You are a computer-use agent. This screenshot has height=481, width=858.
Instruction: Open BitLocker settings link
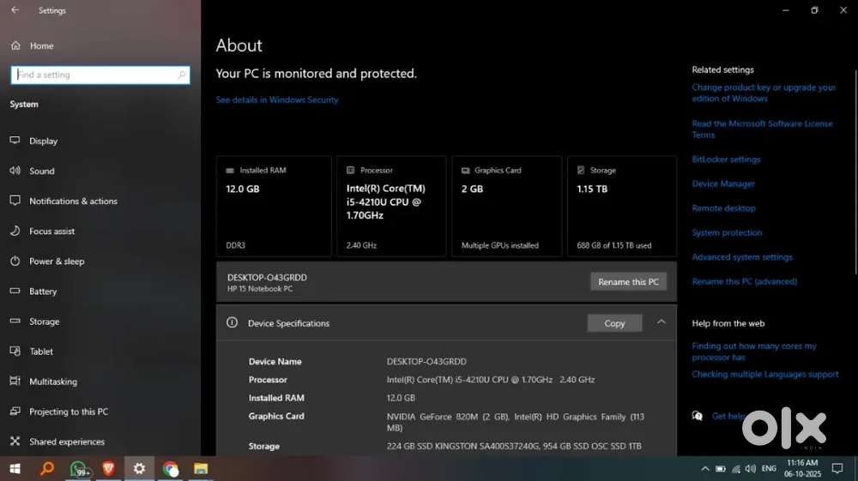[x=726, y=159]
